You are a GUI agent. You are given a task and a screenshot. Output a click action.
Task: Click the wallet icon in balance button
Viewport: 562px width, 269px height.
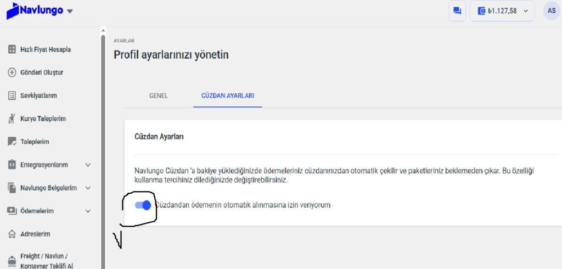(x=481, y=11)
